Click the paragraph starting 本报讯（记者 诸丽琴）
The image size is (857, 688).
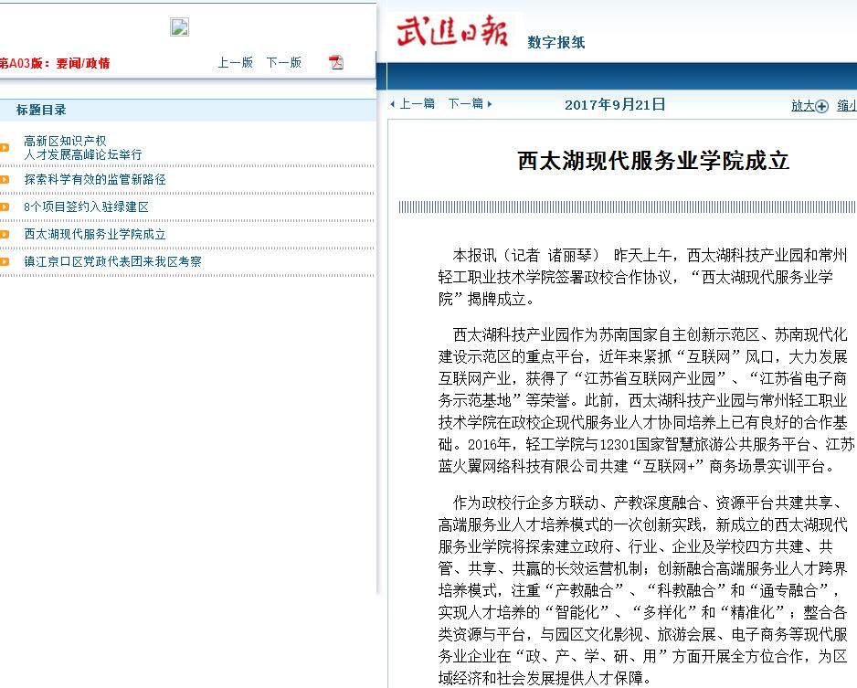643,277
